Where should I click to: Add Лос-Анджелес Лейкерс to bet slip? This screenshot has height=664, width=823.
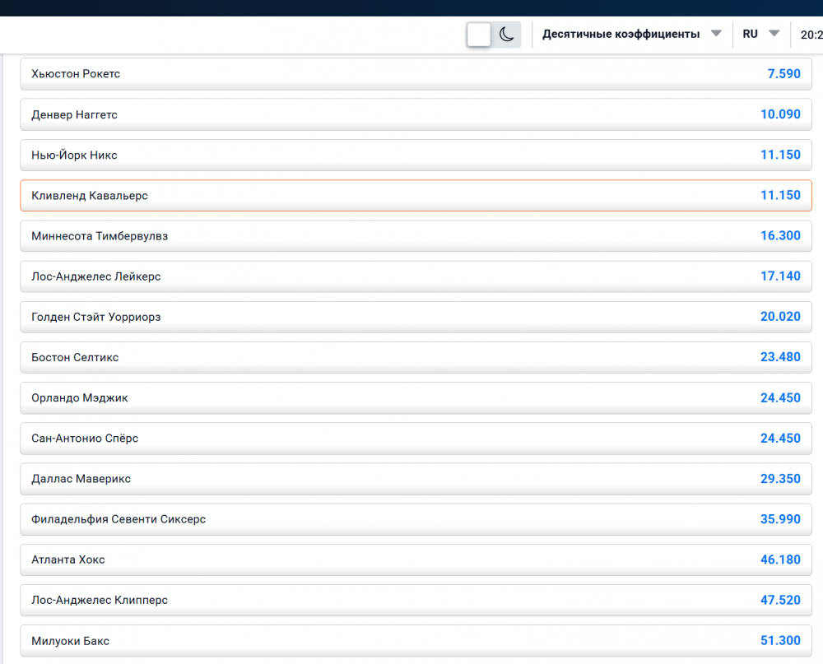point(416,276)
